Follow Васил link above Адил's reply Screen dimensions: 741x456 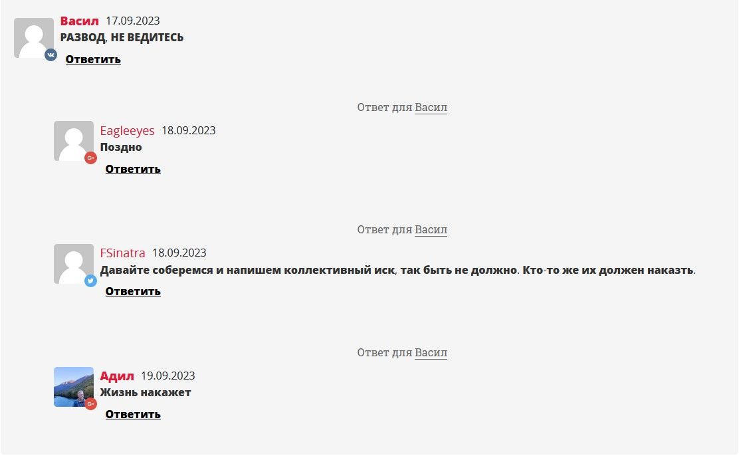tap(431, 352)
